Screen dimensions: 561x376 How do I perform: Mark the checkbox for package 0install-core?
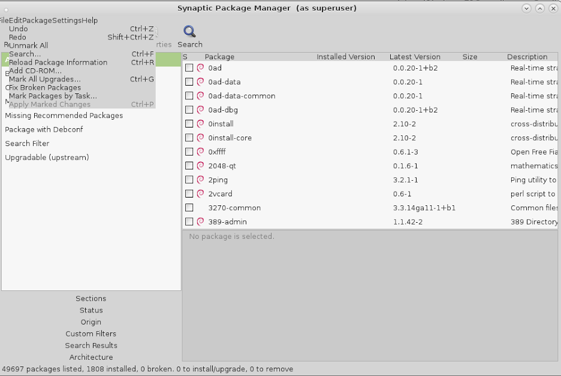pyautogui.click(x=189, y=138)
